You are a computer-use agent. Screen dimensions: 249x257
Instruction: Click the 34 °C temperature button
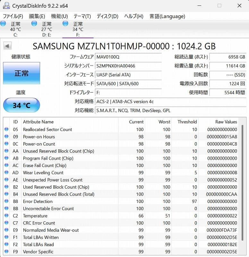click(21, 105)
